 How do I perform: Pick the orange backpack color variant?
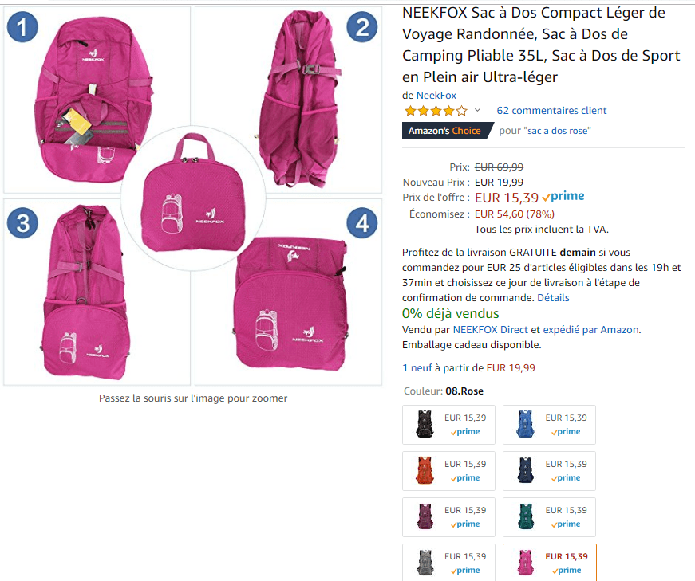pos(448,471)
